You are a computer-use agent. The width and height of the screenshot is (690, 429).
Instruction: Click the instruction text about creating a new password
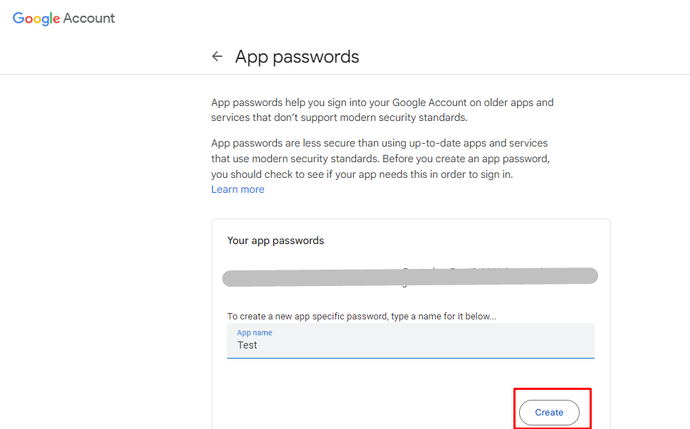click(361, 316)
